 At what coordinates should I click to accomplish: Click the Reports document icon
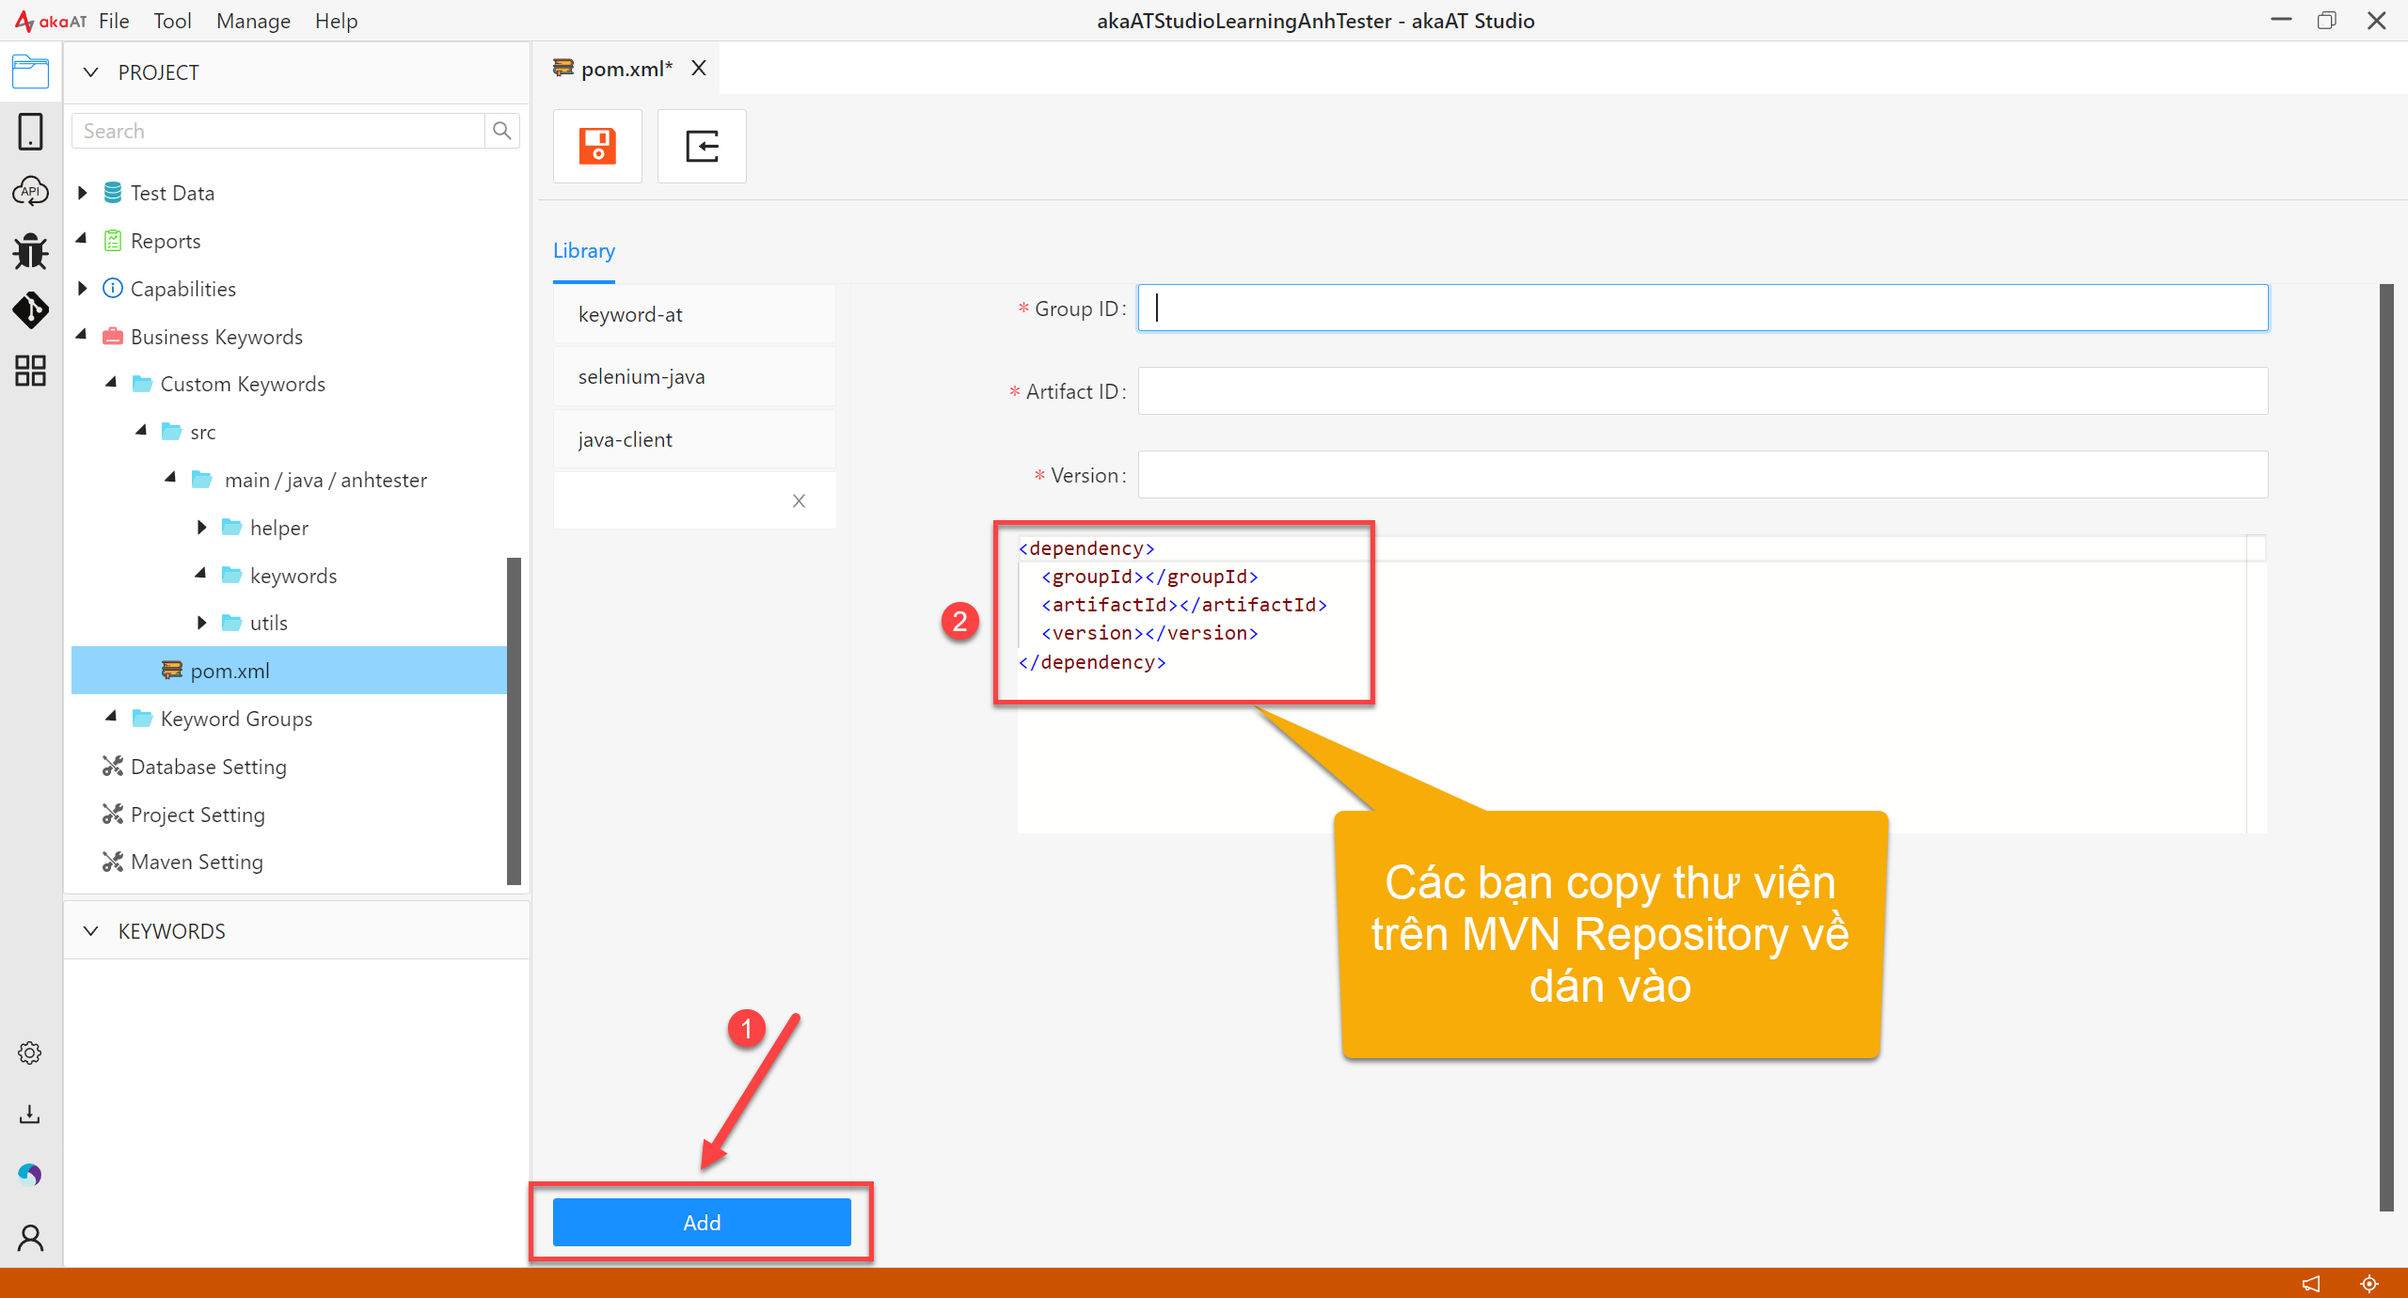(x=113, y=241)
